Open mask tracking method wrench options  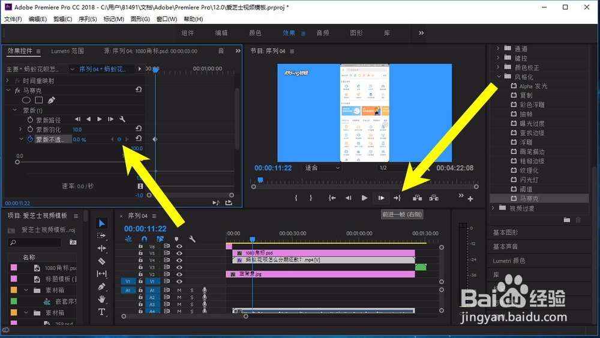pos(122,119)
